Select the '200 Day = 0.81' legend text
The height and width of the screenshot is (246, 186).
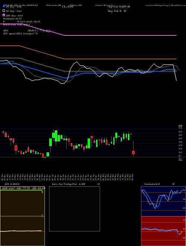pyautogui.click(x=14, y=16)
